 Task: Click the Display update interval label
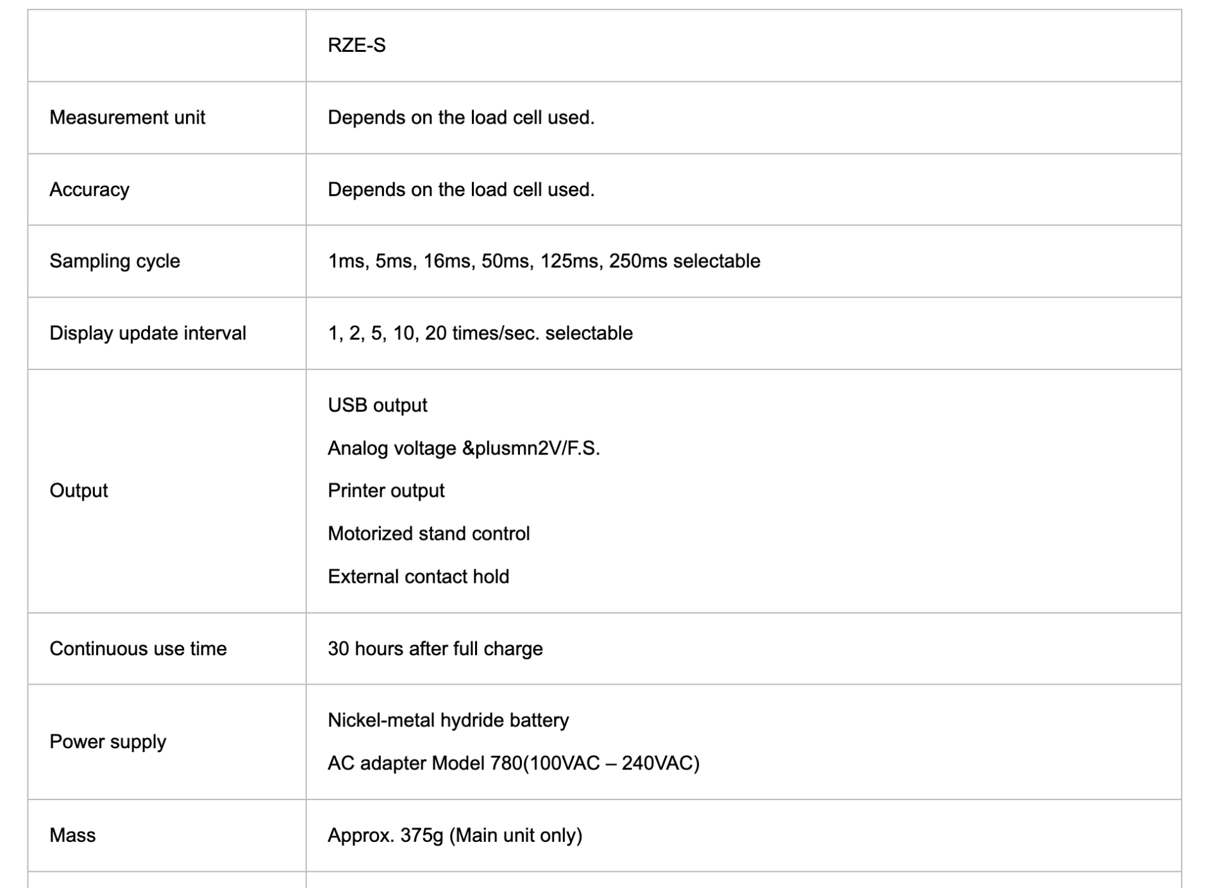point(147,333)
